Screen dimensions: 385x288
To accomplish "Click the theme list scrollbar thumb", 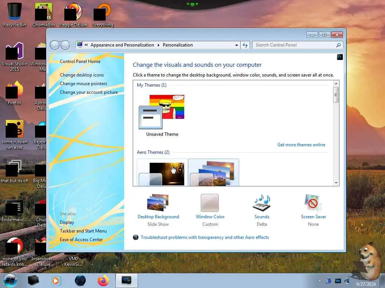I will [336, 95].
